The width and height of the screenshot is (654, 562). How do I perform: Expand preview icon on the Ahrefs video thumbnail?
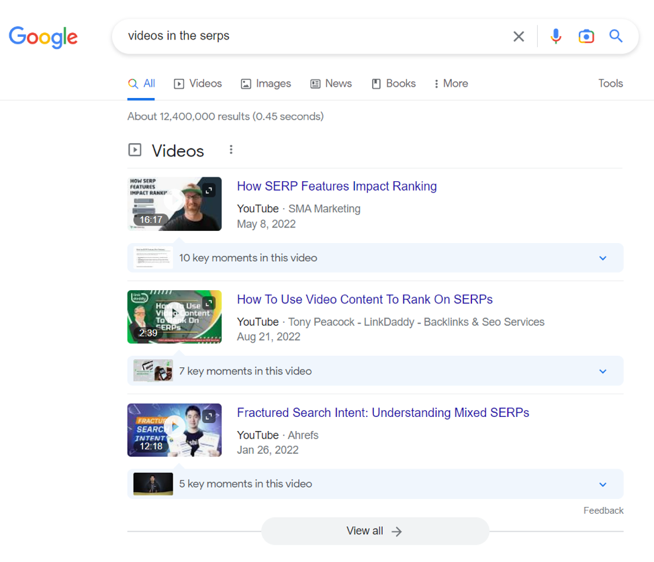tap(209, 416)
